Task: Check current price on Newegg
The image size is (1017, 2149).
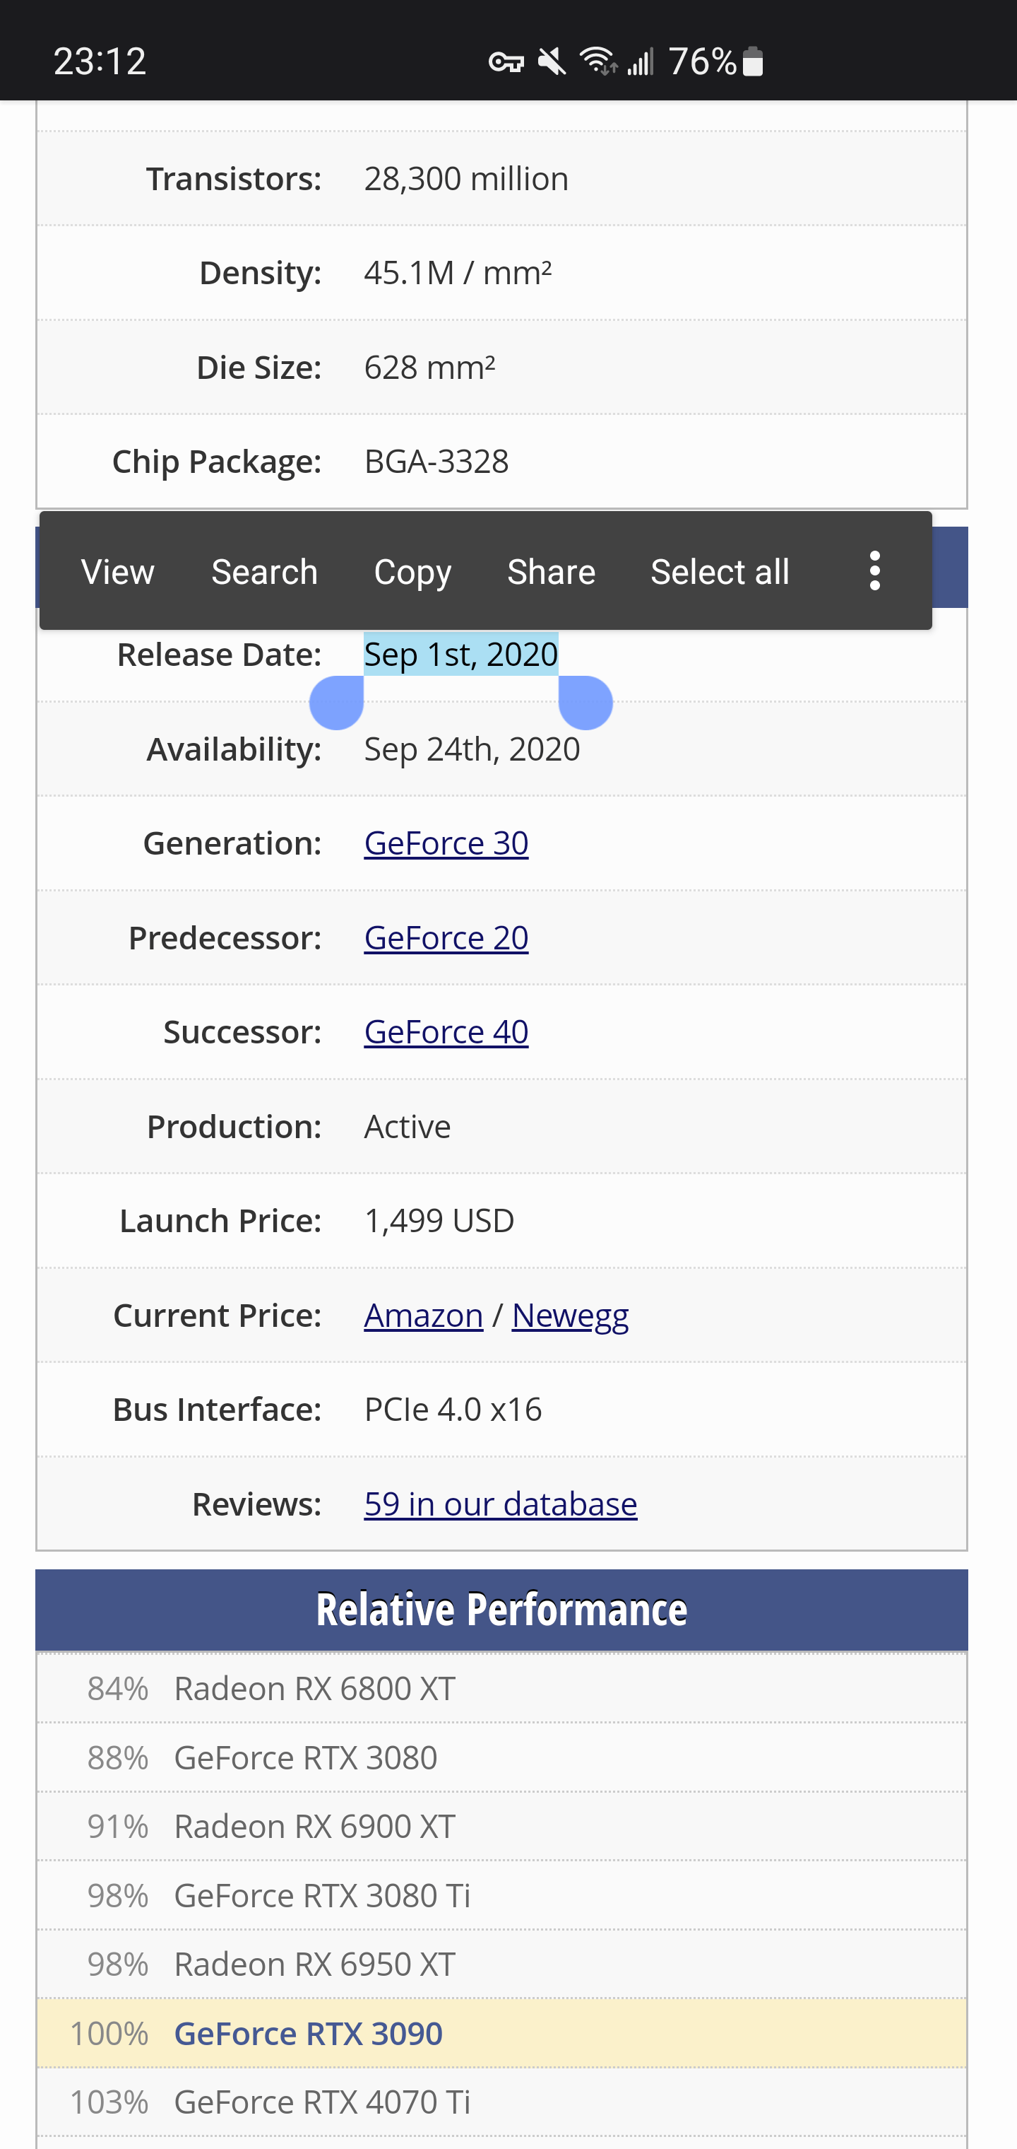Action: click(x=570, y=1316)
